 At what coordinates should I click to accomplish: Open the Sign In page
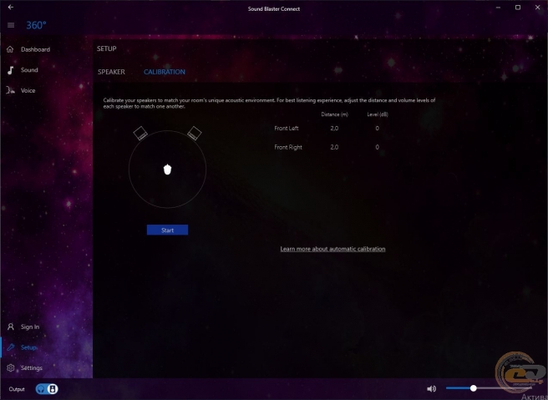(30, 327)
